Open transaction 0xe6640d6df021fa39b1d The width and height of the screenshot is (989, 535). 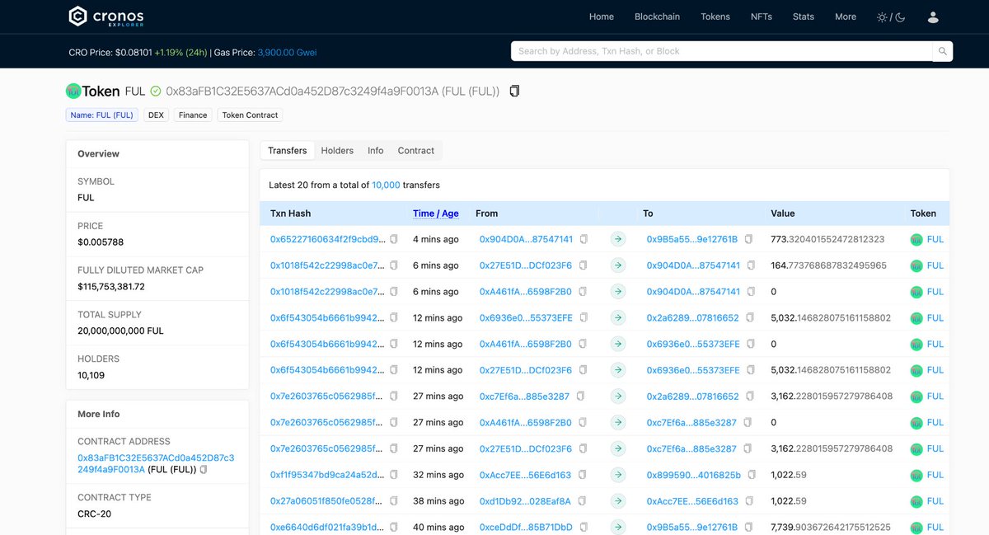[328, 528]
